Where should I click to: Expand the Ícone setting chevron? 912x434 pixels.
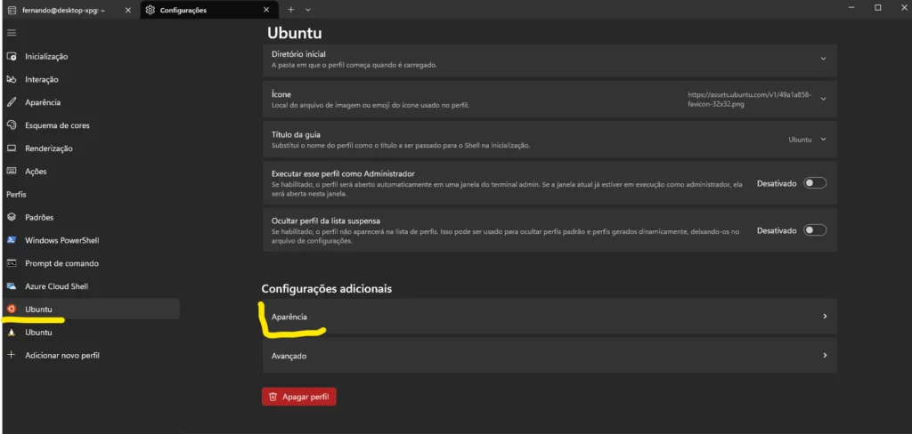[x=823, y=99]
